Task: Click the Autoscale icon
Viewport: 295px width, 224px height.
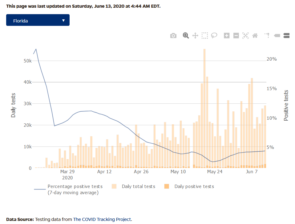Action: tap(245, 36)
